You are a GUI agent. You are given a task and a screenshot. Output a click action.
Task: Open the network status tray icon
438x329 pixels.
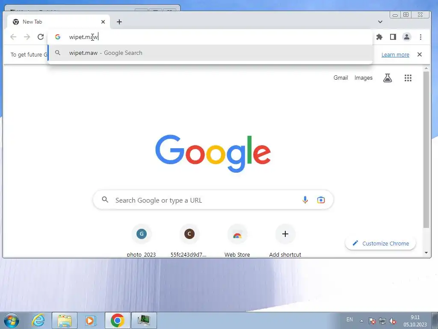click(382, 321)
